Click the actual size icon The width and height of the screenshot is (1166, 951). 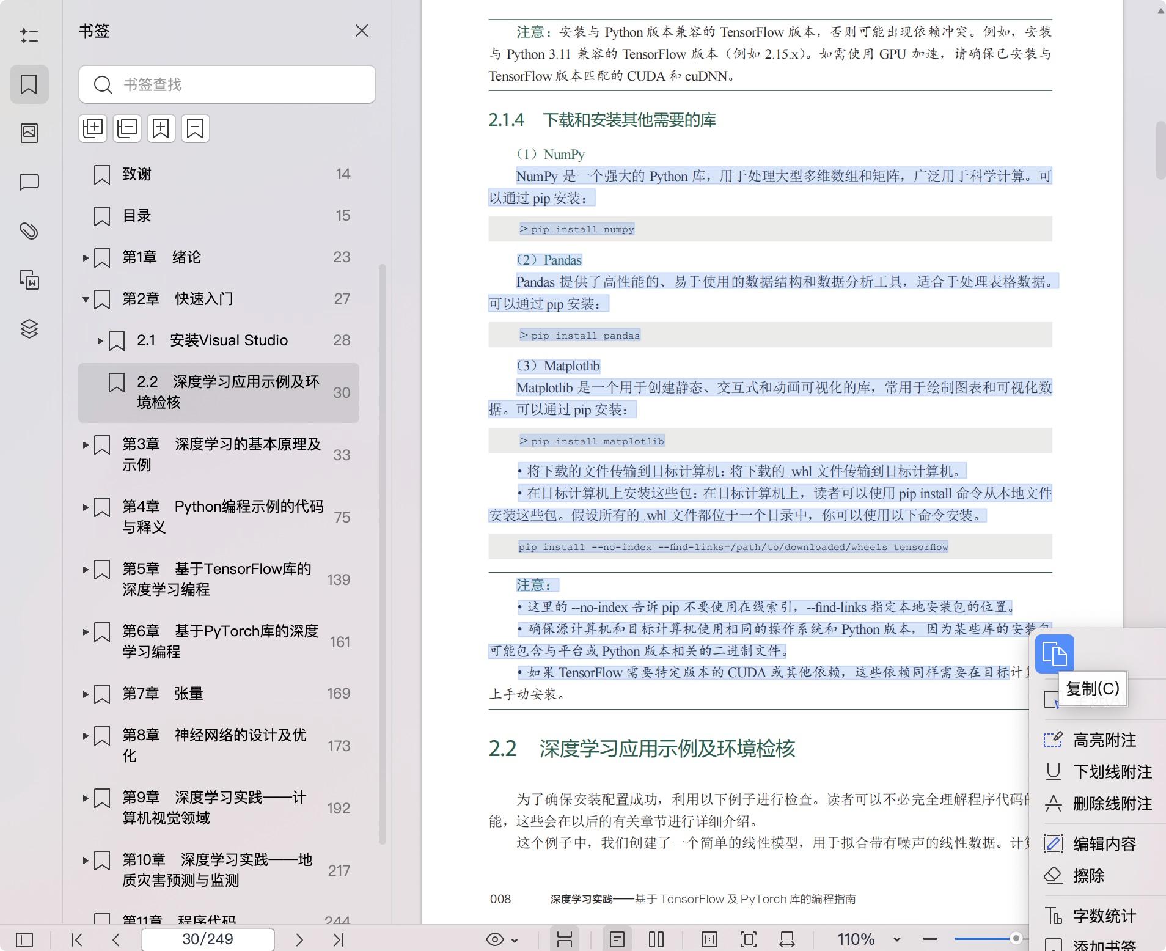[710, 939]
